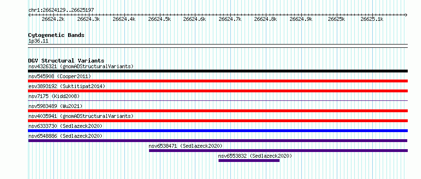Open the nsv6538471 (Sedlazeck2020) label

pyautogui.click(x=185, y=146)
